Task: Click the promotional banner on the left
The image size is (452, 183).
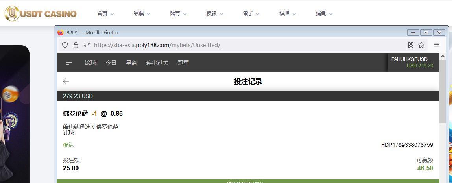Action: (15, 114)
